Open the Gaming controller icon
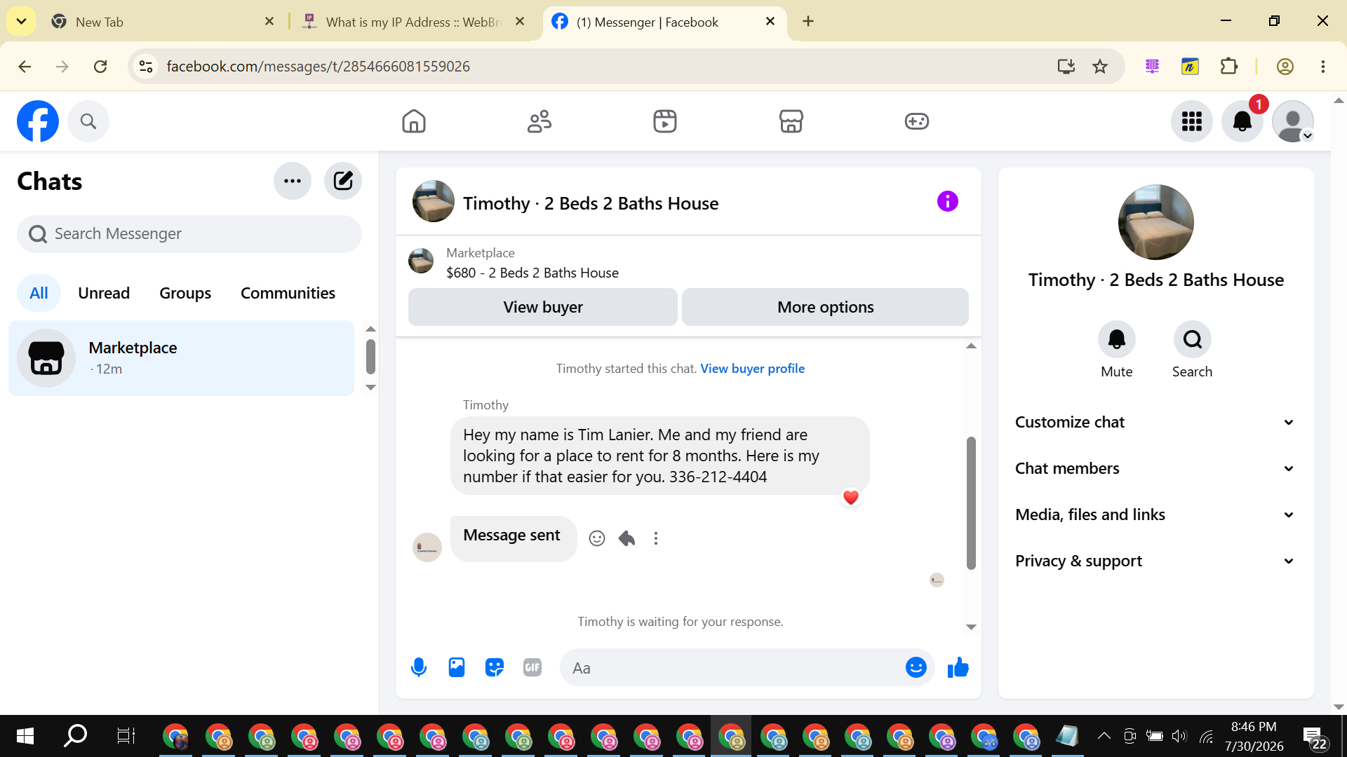Viewport: 1347px width, 757px height. click(x=917, y=121)
